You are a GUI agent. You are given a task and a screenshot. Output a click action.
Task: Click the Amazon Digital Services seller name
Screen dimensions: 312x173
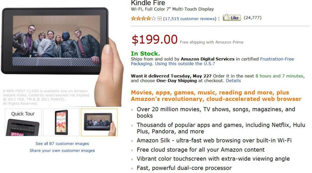tap(207, 59)
